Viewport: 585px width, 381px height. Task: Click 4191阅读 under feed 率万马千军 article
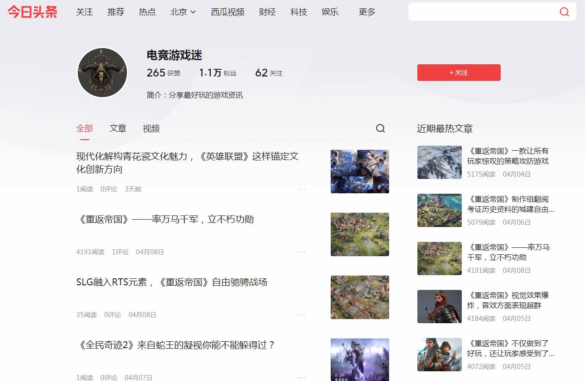point(90,252)
